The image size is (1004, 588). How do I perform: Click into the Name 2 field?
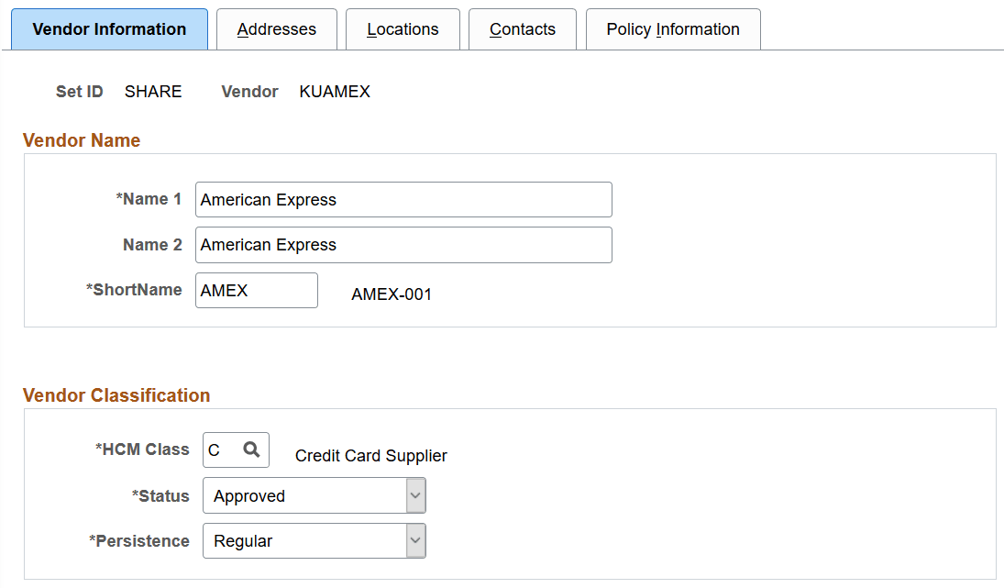click(403, 245)
